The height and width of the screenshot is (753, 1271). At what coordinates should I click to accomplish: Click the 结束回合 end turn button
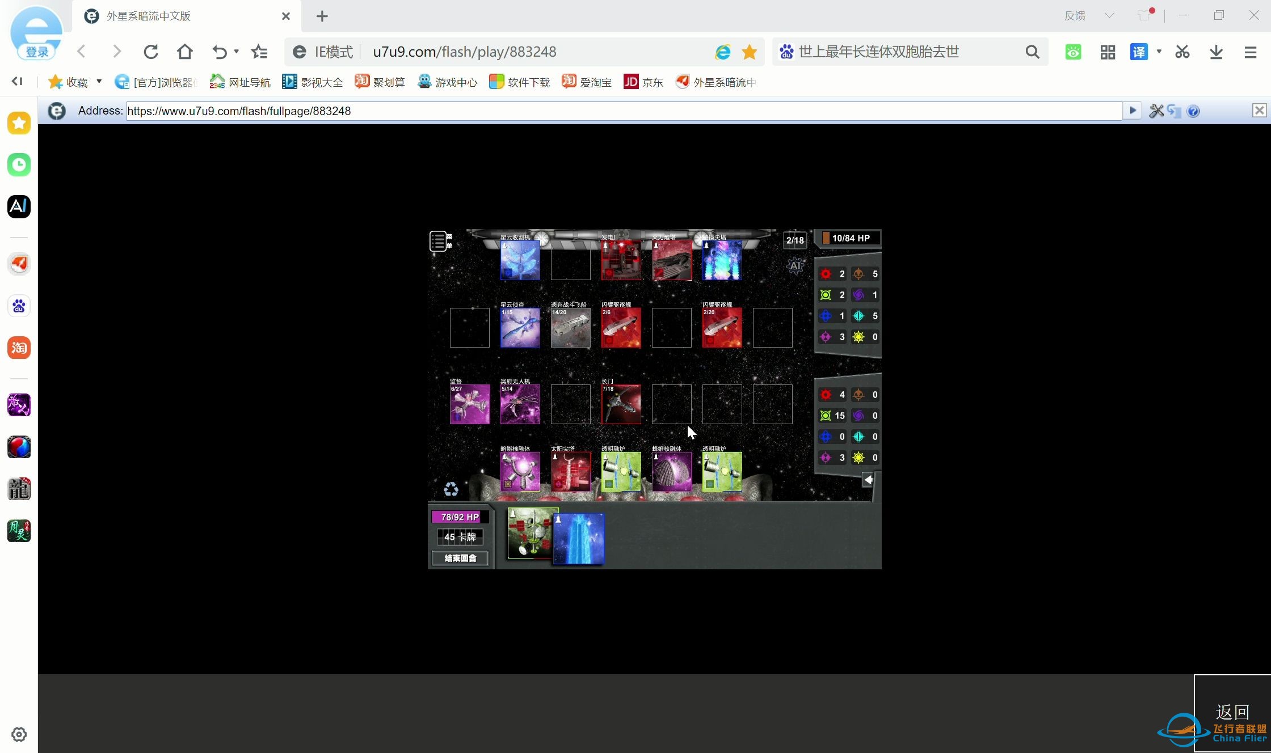coord(460,558)
